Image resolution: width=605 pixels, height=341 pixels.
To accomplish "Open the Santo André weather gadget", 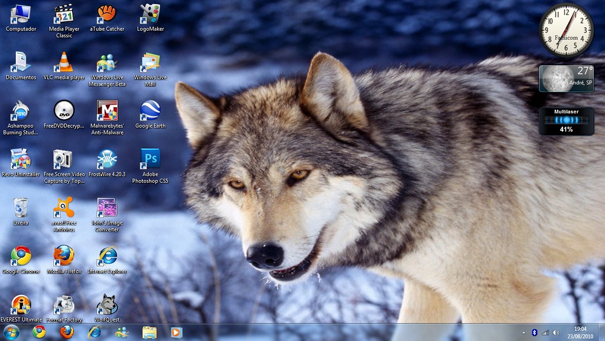I will 566,78.
